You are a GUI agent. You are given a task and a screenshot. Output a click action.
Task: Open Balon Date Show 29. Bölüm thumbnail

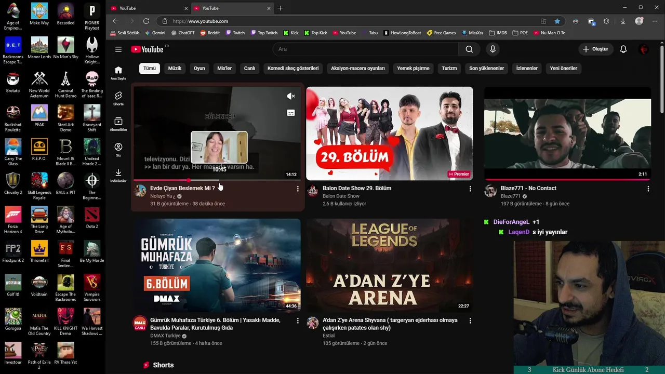click(390, 133)
